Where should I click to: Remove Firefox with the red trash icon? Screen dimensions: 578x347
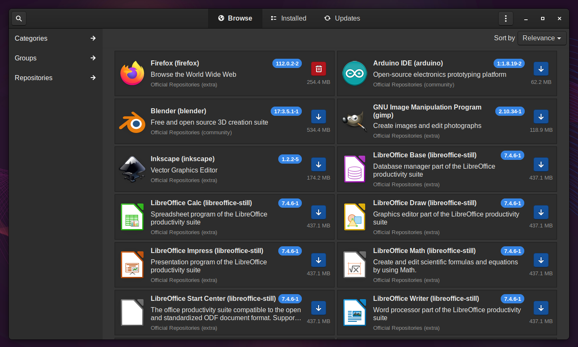coord(319,69)
